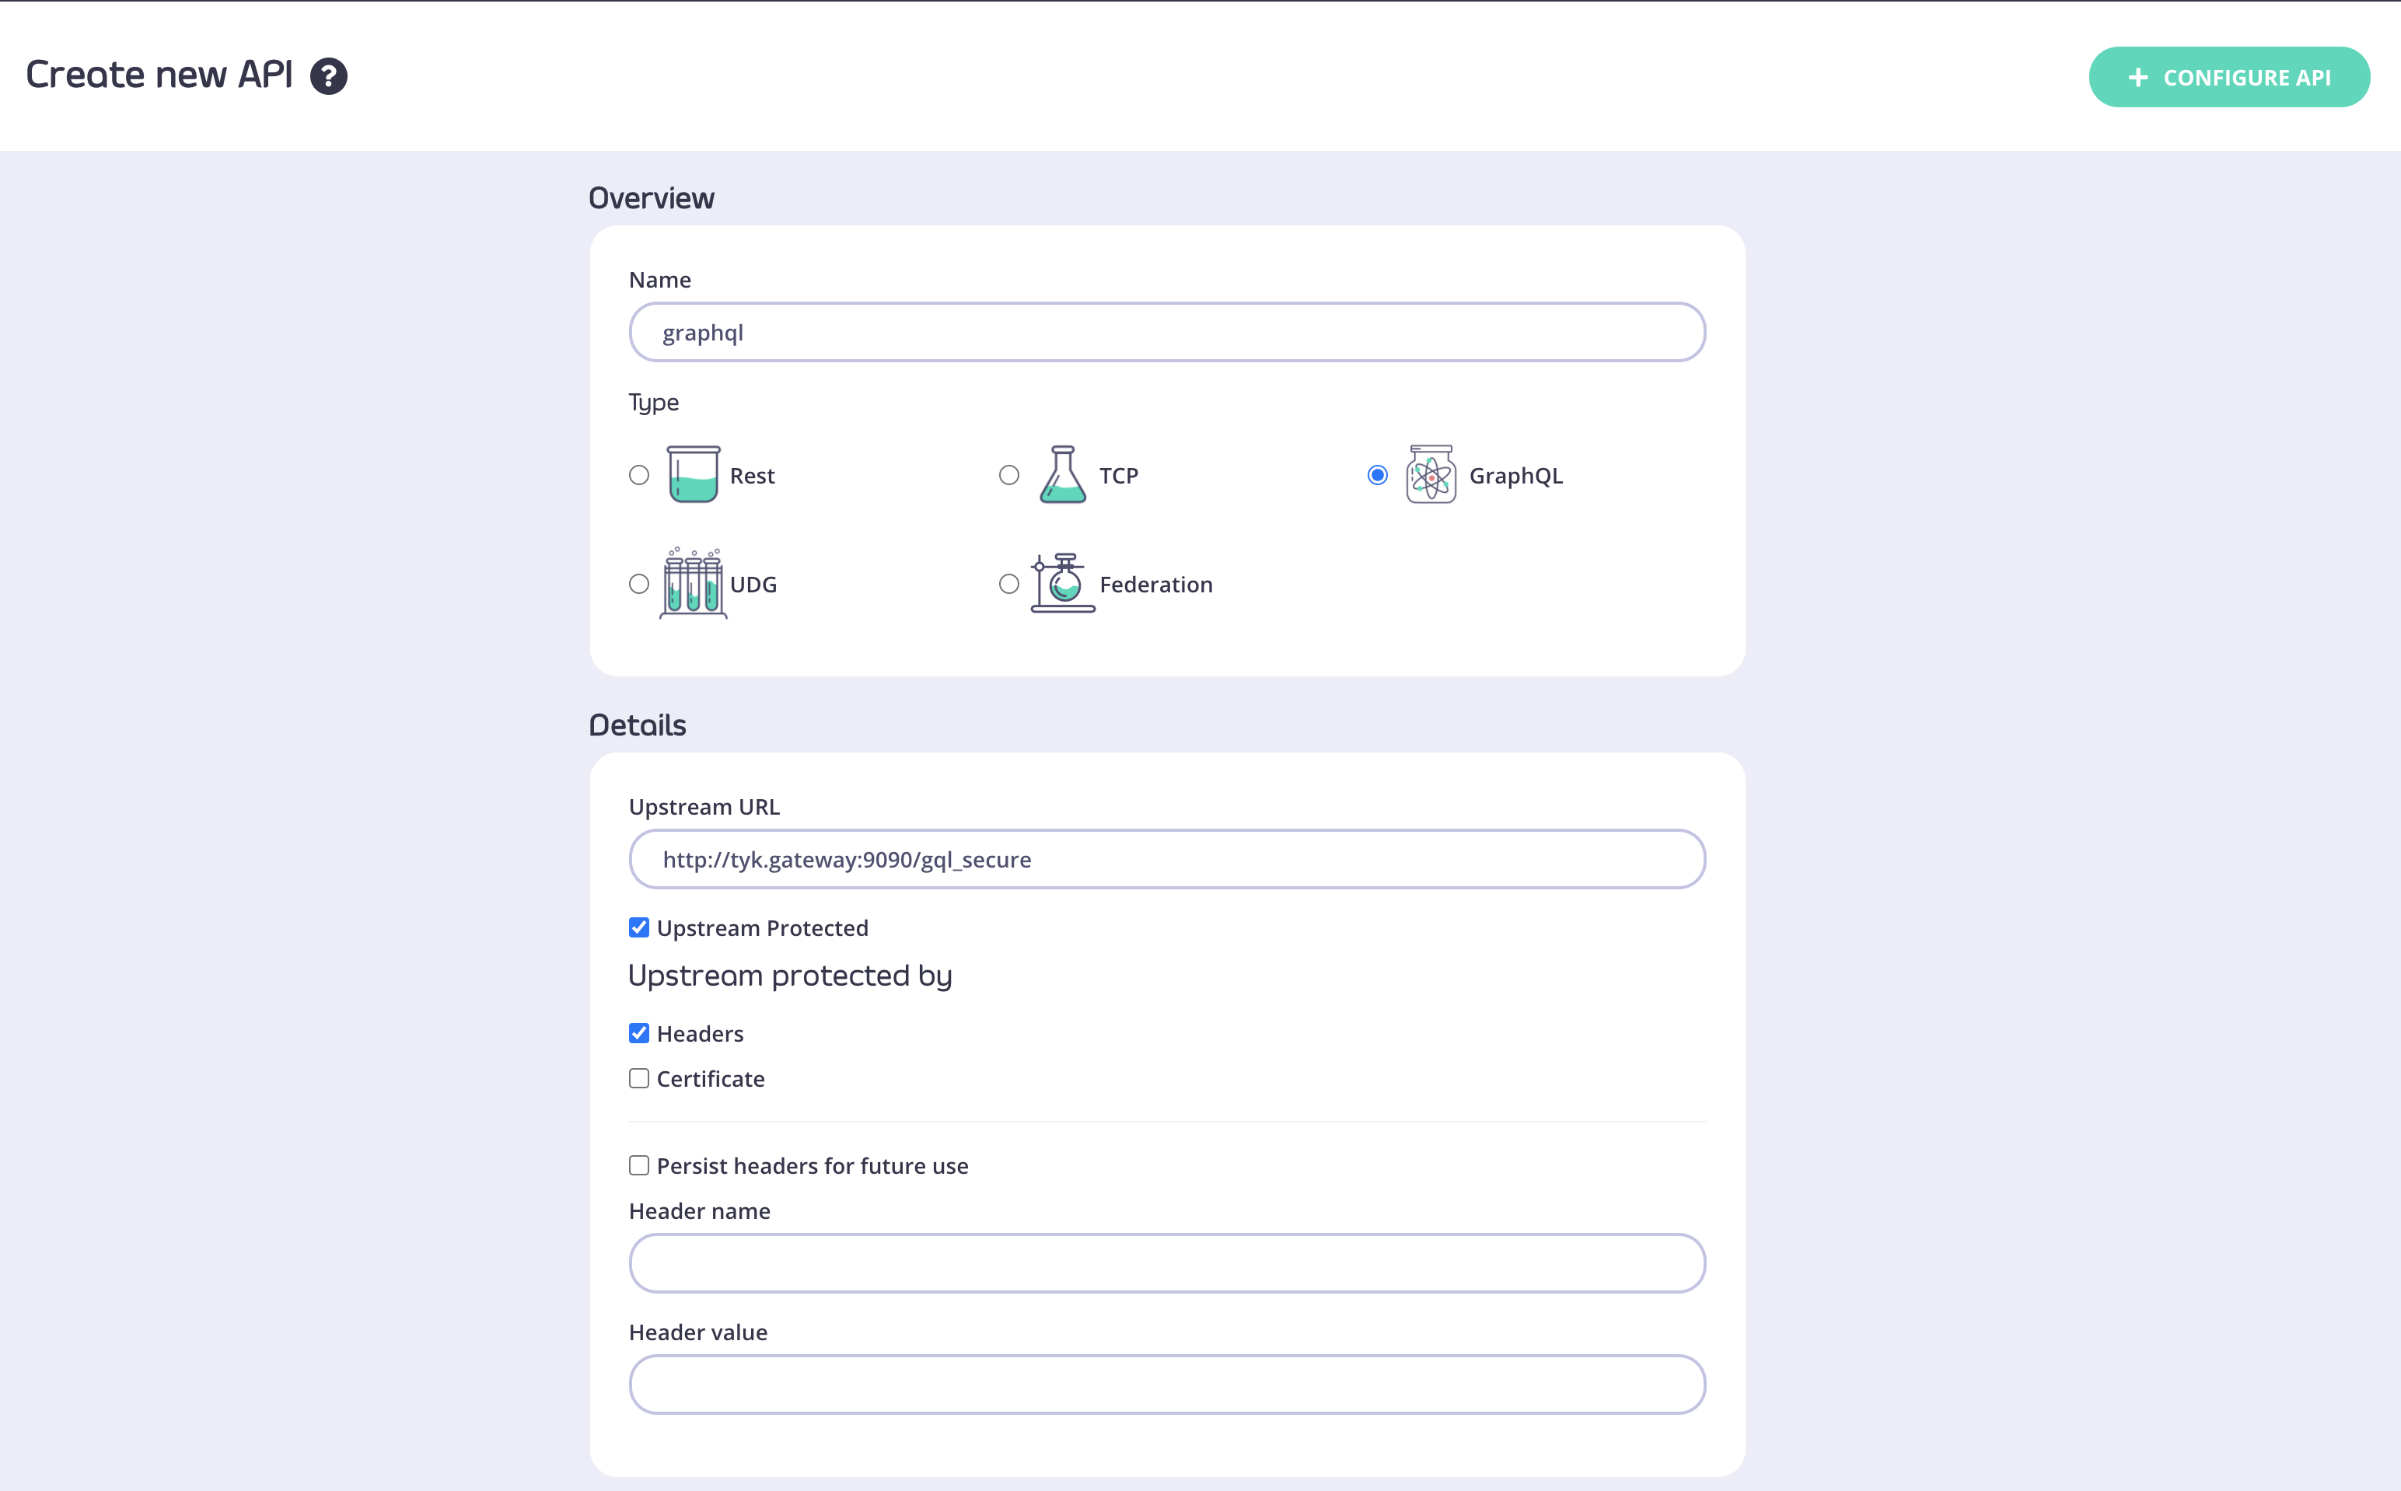Select the Federation API type
The height and width of the screenshot is (1491, 2401).
(1008, 584)
